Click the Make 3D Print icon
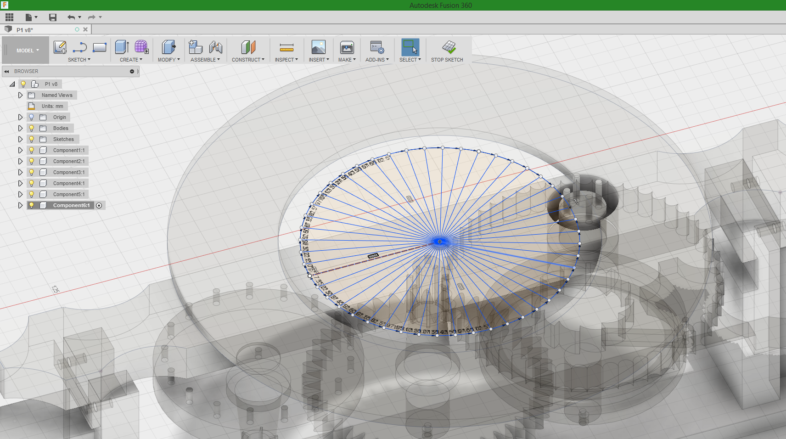 coord(347,47)
